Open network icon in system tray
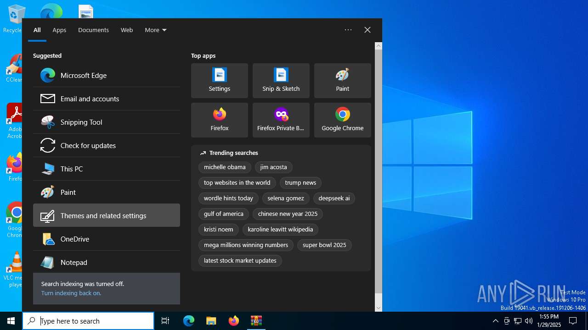The height and width of the screenshot is (330, 588). (x=518, y=321)
